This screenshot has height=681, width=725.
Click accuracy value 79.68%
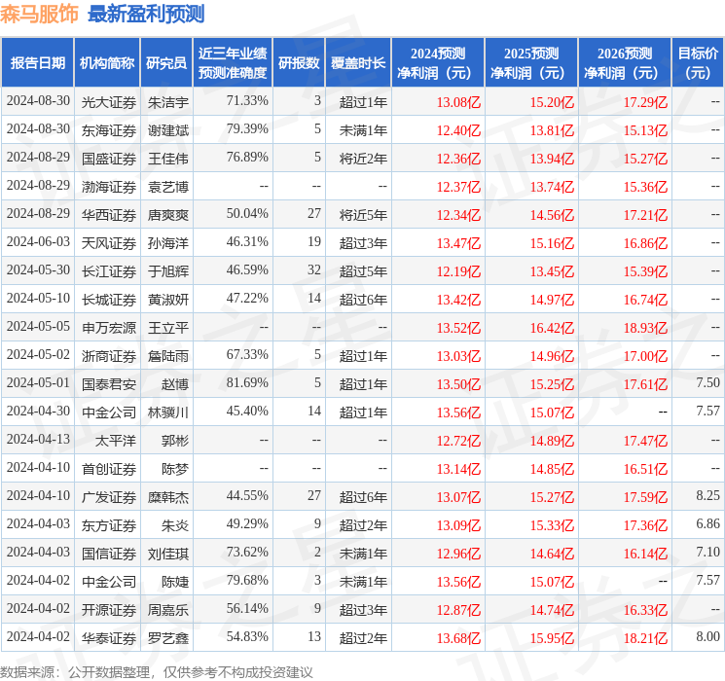point(247,580)
